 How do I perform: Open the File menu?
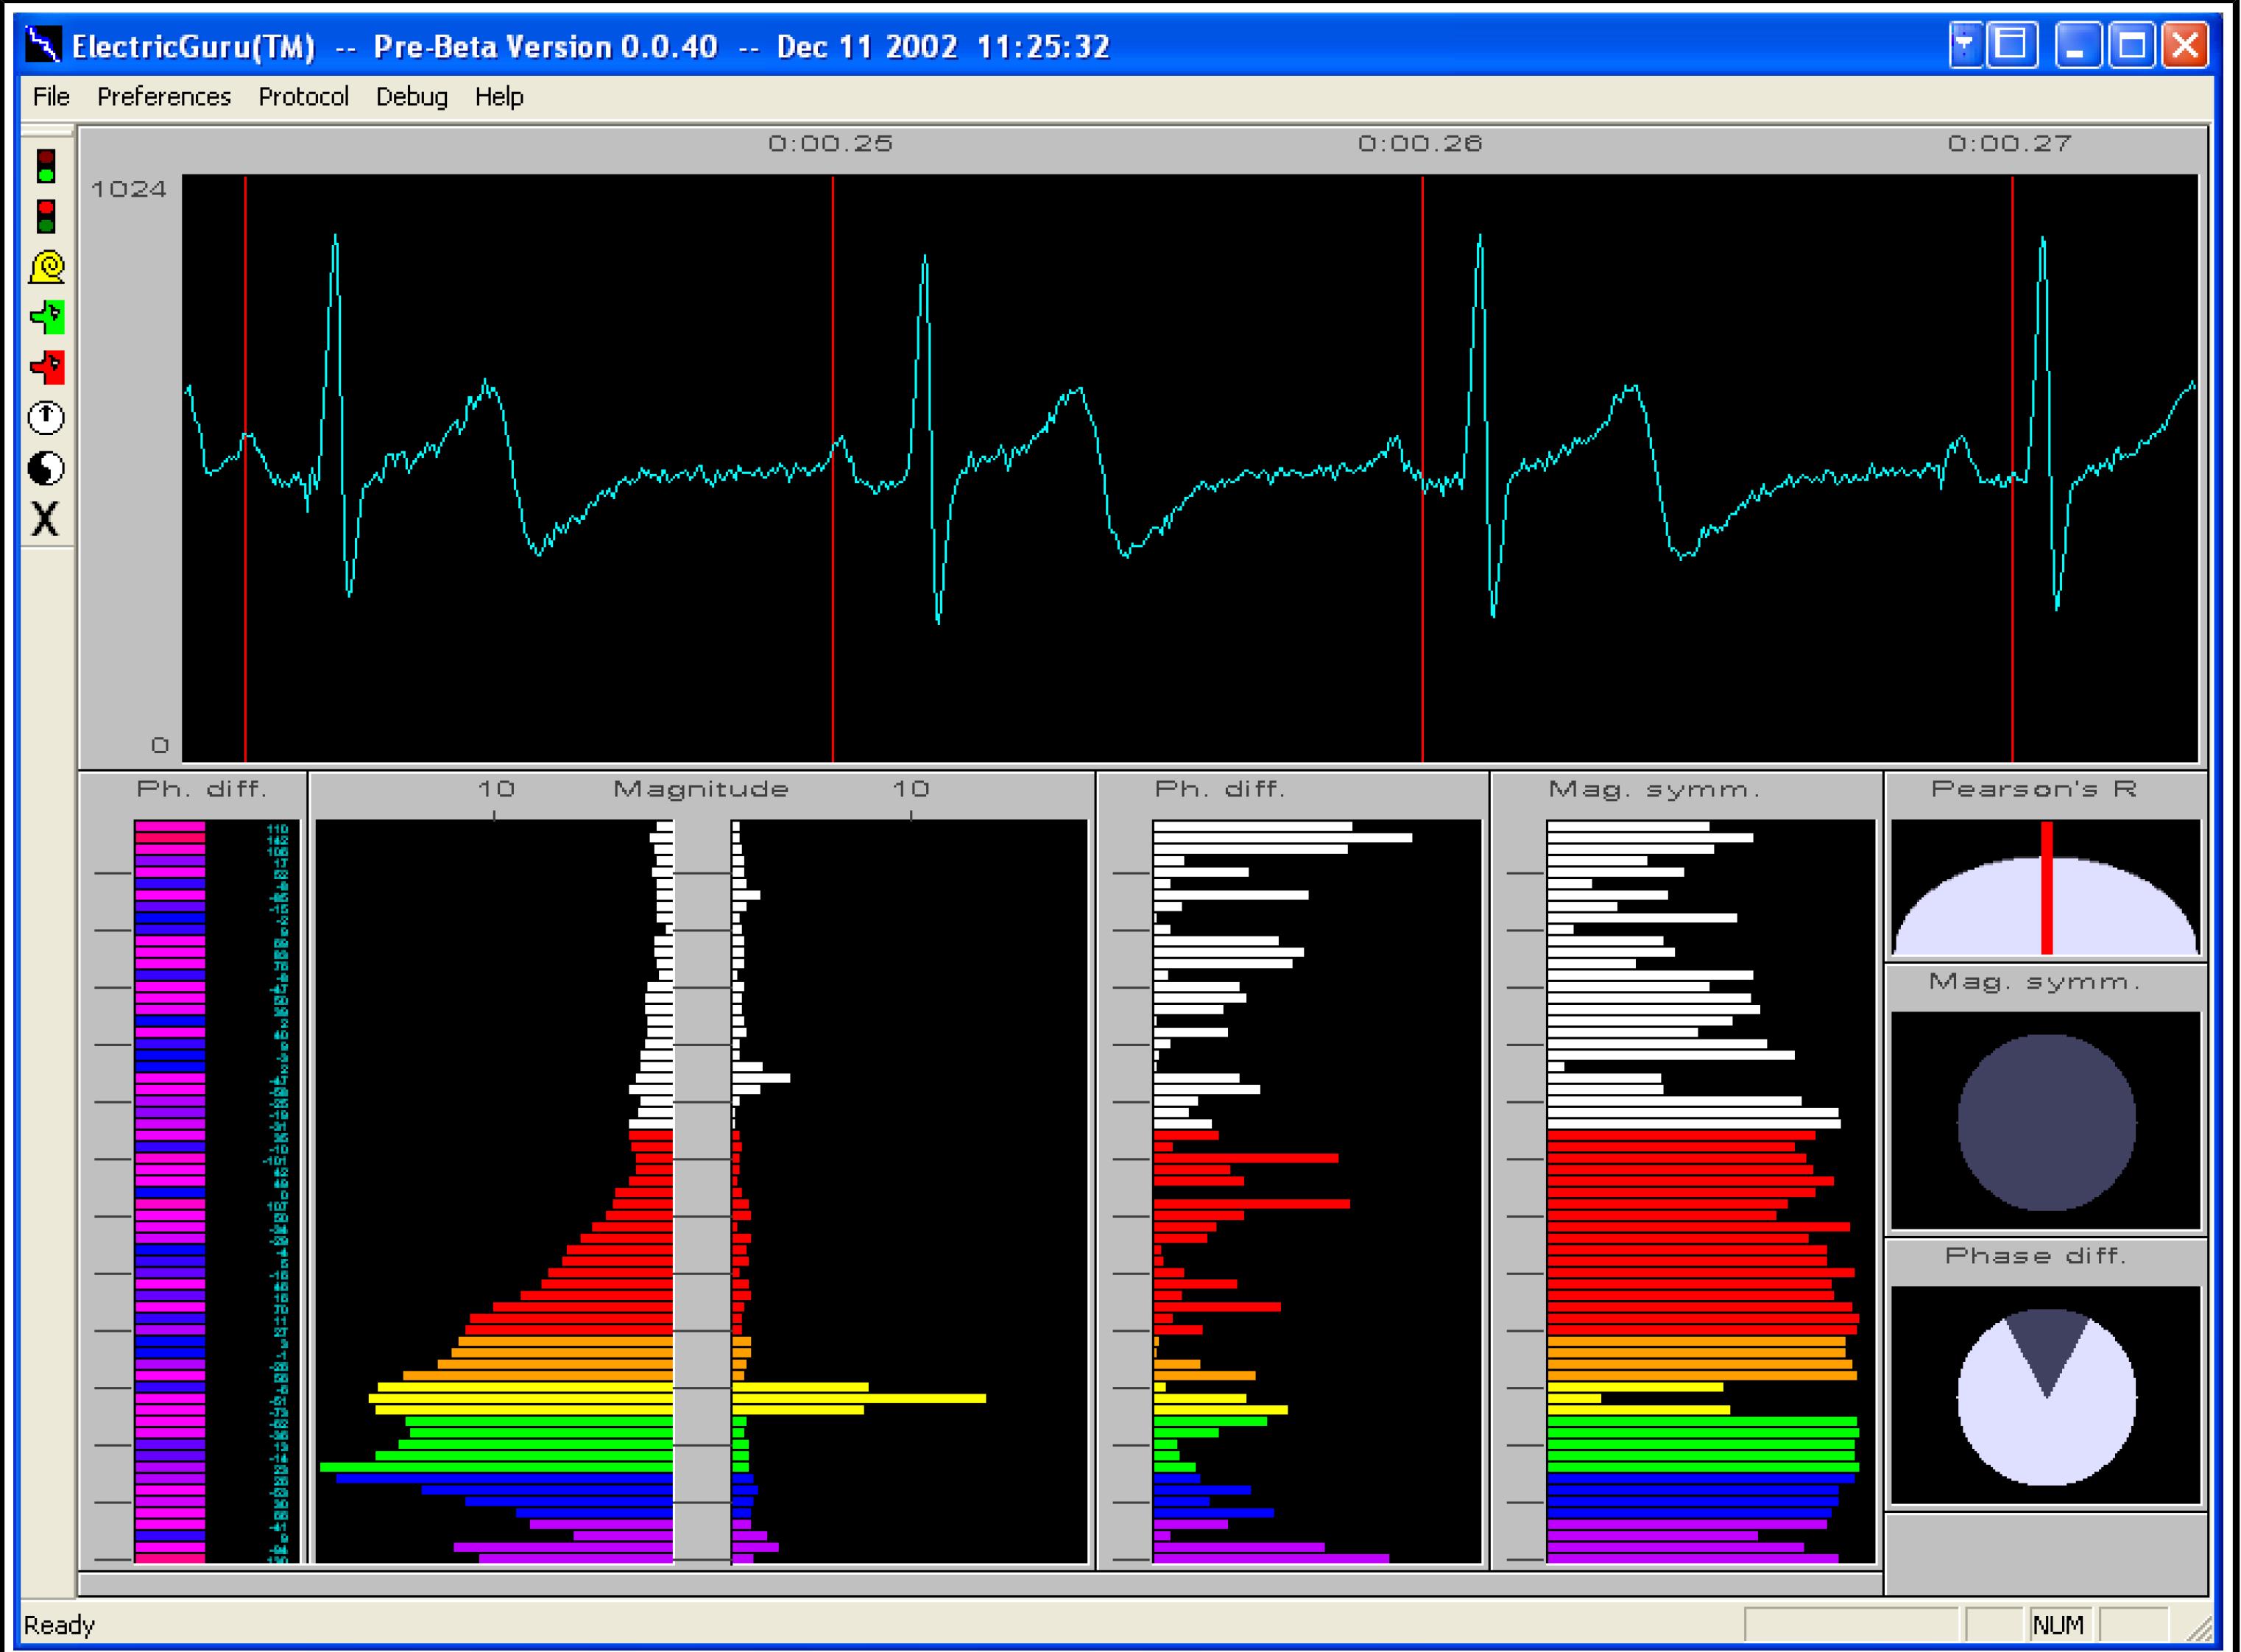(51, 97)
